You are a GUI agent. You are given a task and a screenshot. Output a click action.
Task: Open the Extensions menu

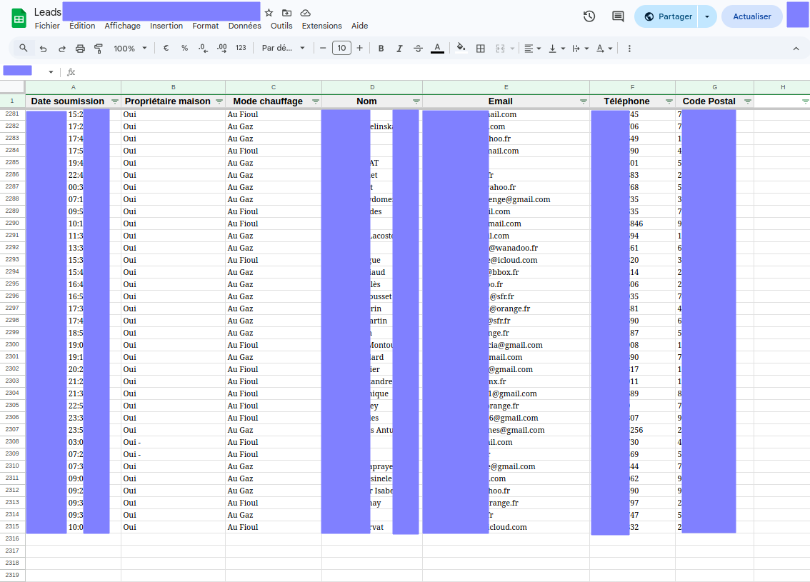(x=322, y=26)
